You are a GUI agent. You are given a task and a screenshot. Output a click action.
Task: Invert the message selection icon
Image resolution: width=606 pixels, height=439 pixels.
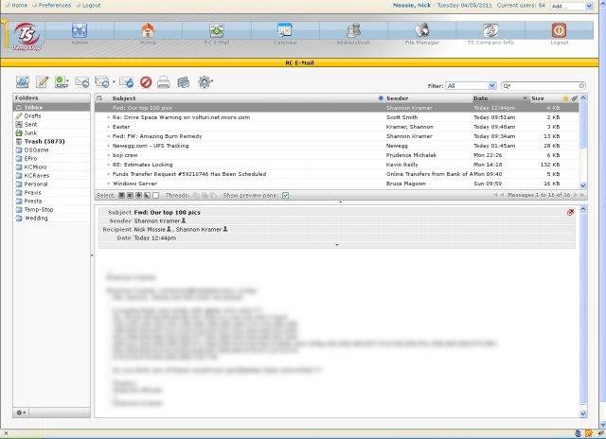[x=147, y=195]
